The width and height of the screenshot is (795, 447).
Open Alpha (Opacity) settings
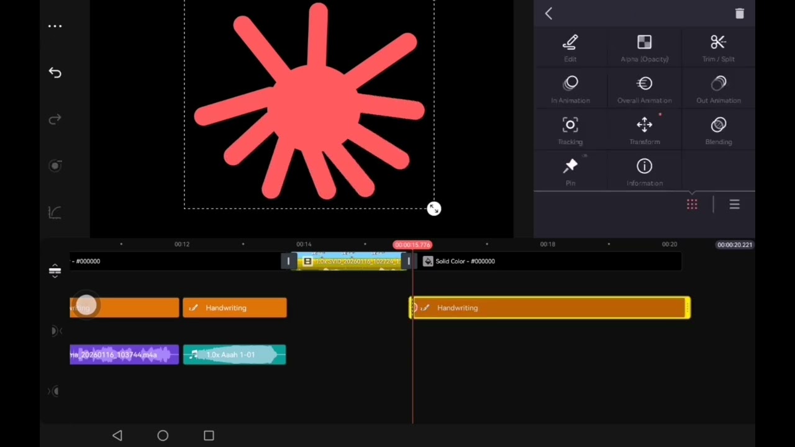[645, 48]
